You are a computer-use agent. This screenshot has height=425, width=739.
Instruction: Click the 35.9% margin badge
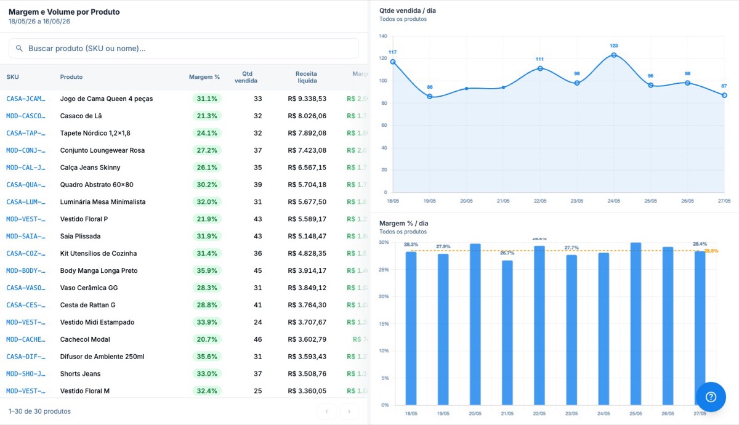tap(205, 270)
